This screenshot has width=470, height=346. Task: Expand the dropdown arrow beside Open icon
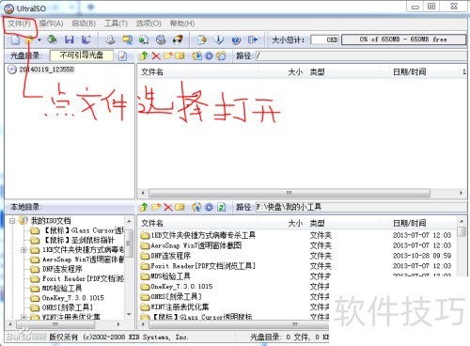pos(39,40)
